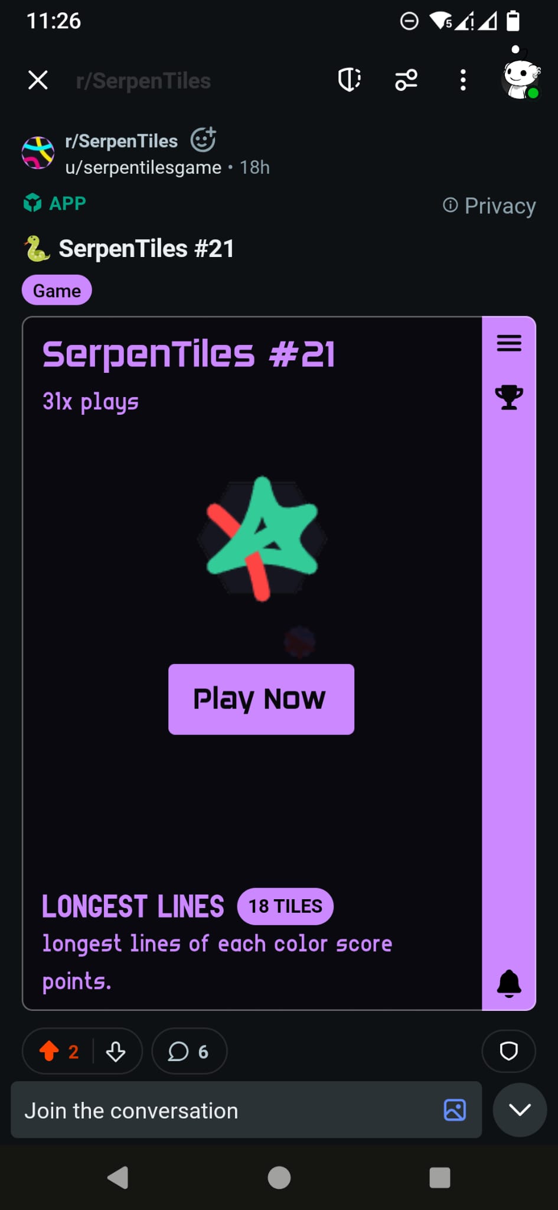558x1210 pixels.
Task: Open the game's hamburger menu
Action: (x=509, y=343)
